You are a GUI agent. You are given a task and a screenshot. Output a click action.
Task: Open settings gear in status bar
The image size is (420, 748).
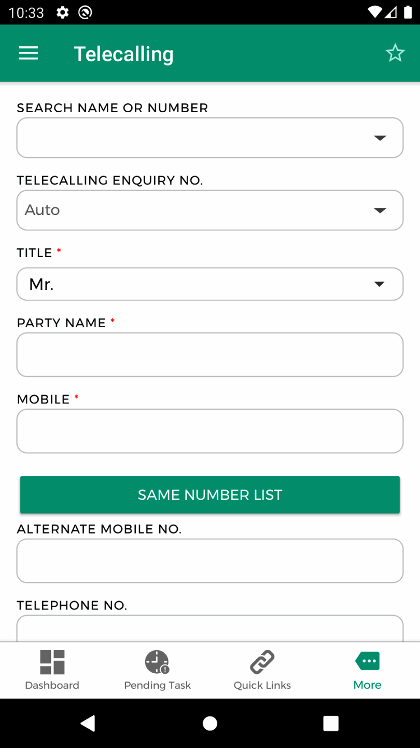63,12
